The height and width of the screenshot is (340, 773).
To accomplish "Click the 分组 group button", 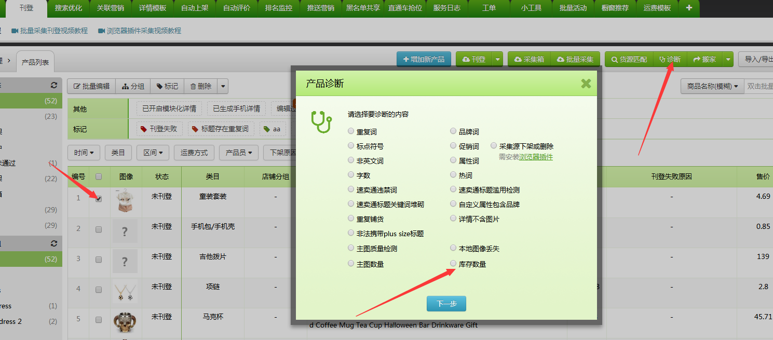I will coord(133,86).
